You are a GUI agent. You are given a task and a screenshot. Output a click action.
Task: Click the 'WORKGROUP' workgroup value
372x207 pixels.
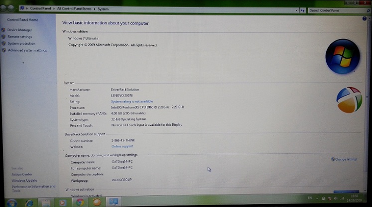[122, 180]
